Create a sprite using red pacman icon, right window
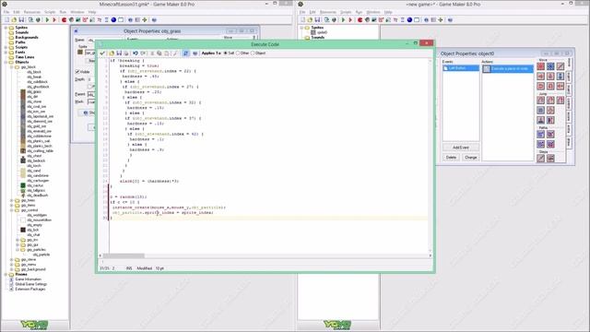The height and width of the screenshot is (332, 590). (360, 20)
